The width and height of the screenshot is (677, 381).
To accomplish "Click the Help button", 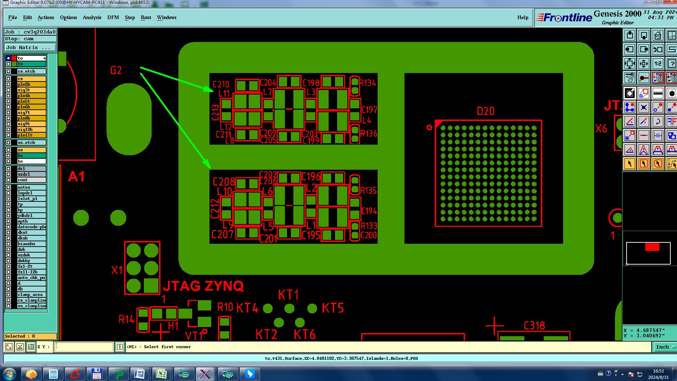I will pyautogui.click(x=523, y=17).
